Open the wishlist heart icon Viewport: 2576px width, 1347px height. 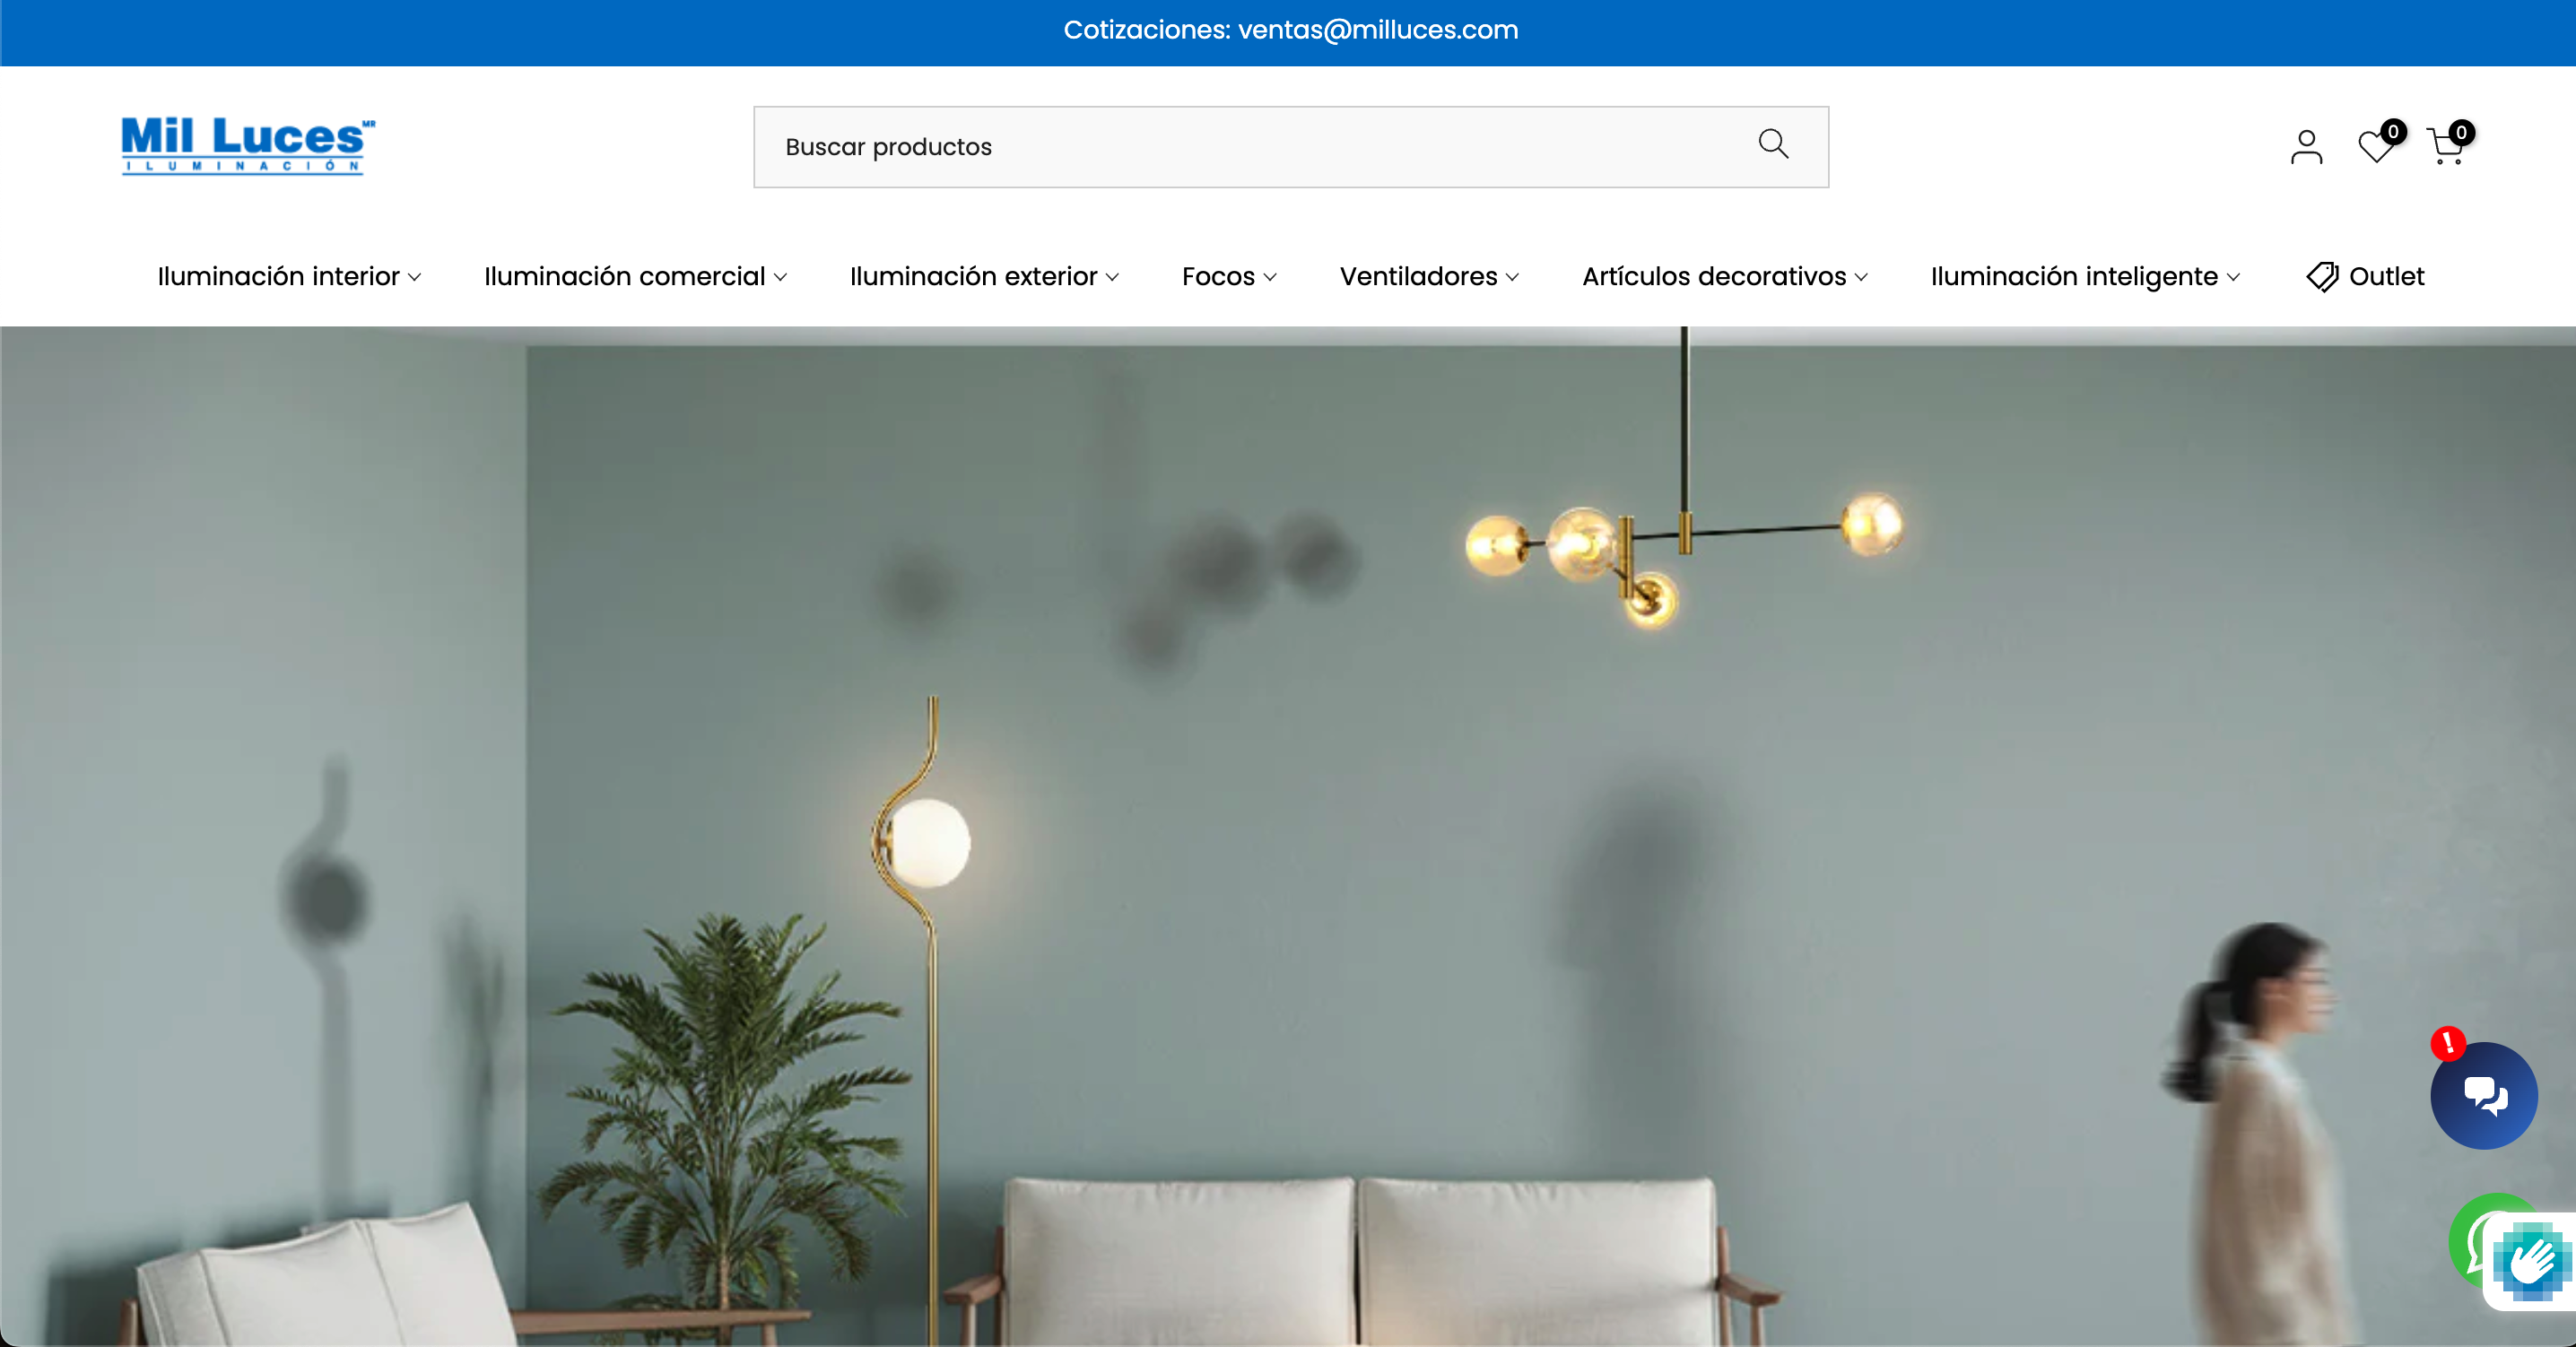(2376, 147)
